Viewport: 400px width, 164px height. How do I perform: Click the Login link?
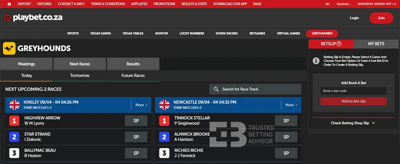354,18
